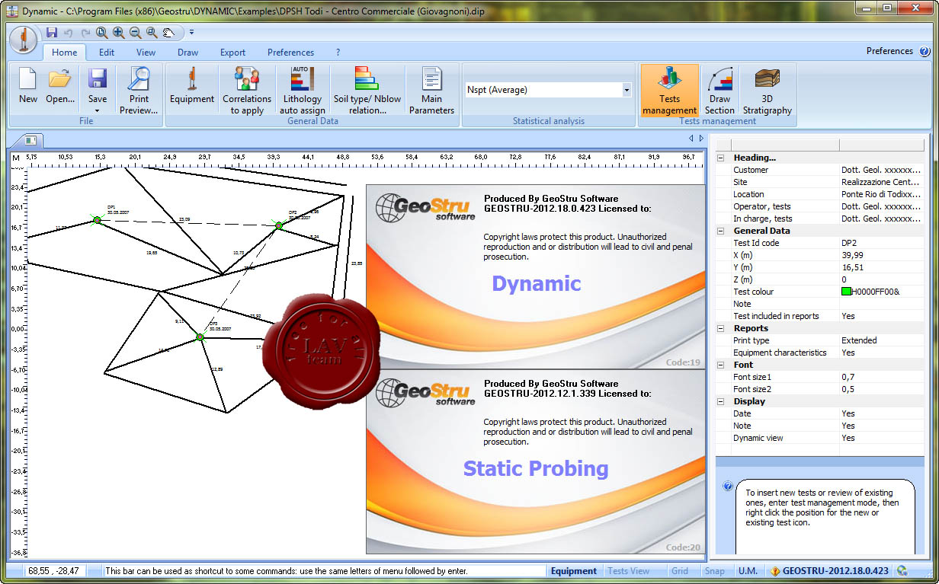Click the Y (m) value 16,51
This screenshot has height=584, width=939.
(882, 267)
